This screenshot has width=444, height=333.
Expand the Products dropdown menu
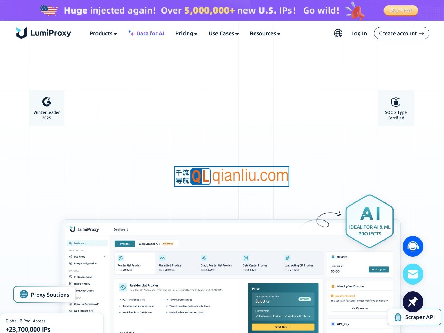(103, 34)
